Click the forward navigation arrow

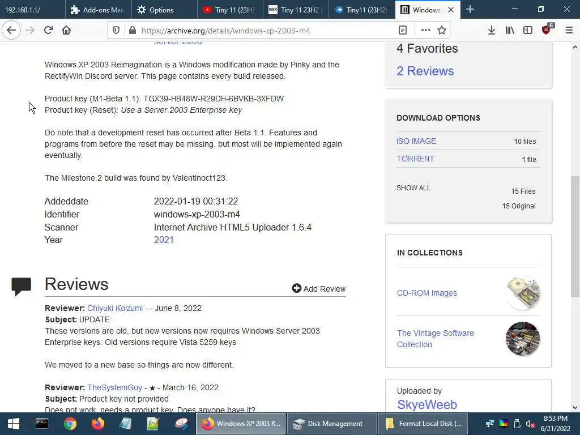30,31
